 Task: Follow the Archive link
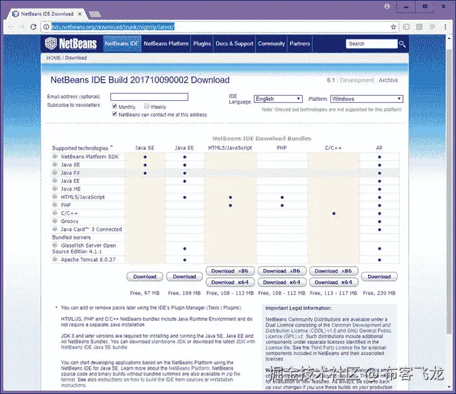(388, 80)
